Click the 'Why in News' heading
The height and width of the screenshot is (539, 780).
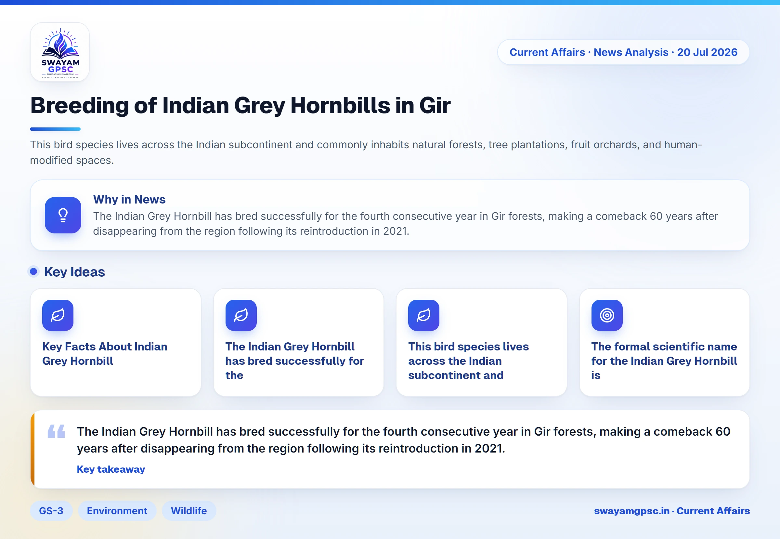coord(129,199)
